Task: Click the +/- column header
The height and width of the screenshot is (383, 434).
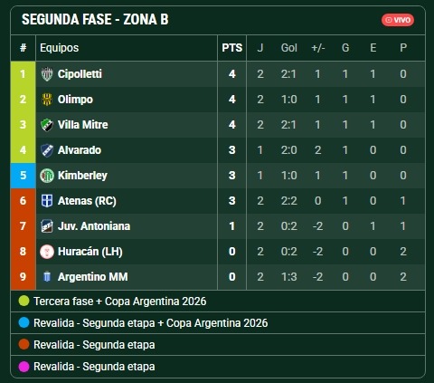Action: [317, 48]
